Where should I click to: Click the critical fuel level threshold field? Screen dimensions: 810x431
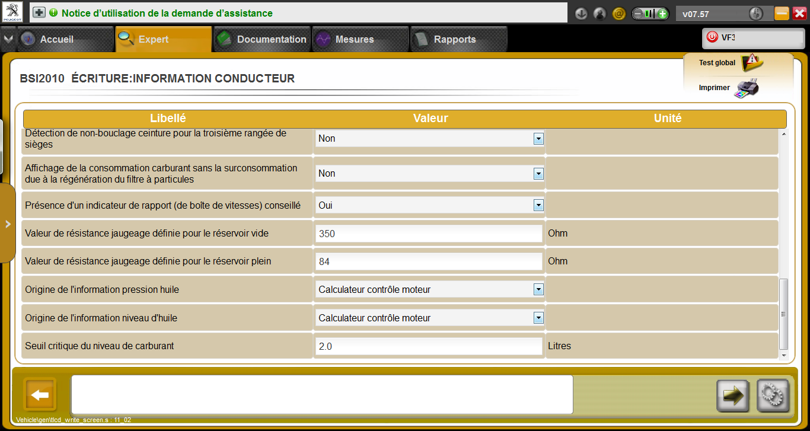tap(429, 346)
